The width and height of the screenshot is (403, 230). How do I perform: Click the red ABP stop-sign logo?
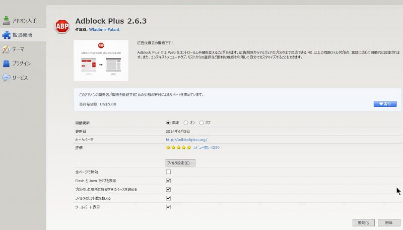tap(62, 26)
